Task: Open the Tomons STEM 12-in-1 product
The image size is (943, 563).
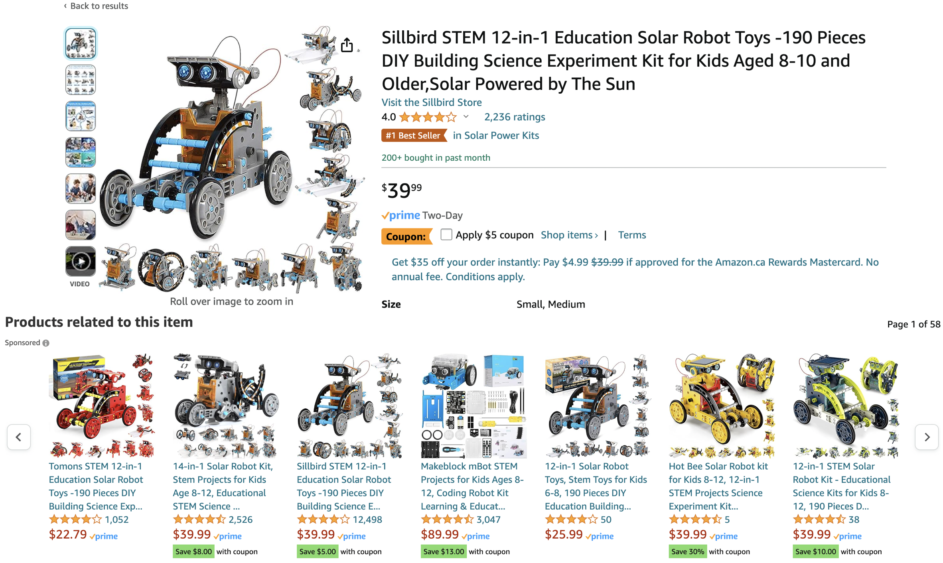Action: coord(96,486)
